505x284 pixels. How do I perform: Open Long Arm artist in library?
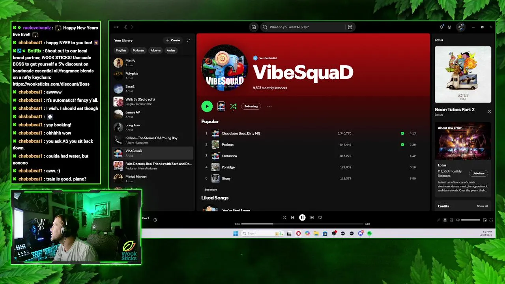153,127
